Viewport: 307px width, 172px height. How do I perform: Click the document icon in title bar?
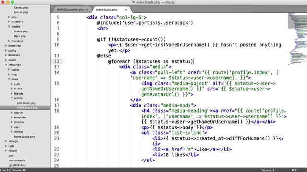pyautogui.click(x=134, y=2)
